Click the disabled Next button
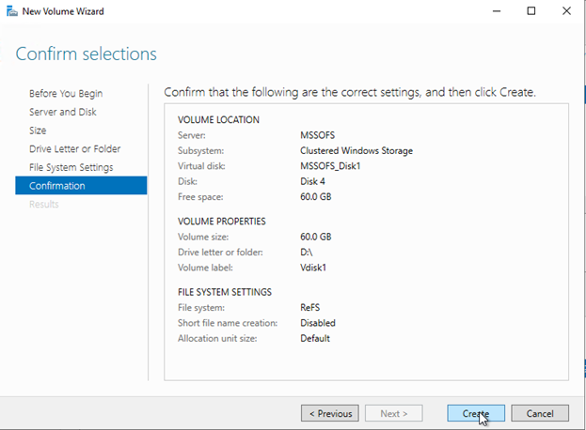The width and height of the screenshot is (586, 430). (x=392, y=413)
